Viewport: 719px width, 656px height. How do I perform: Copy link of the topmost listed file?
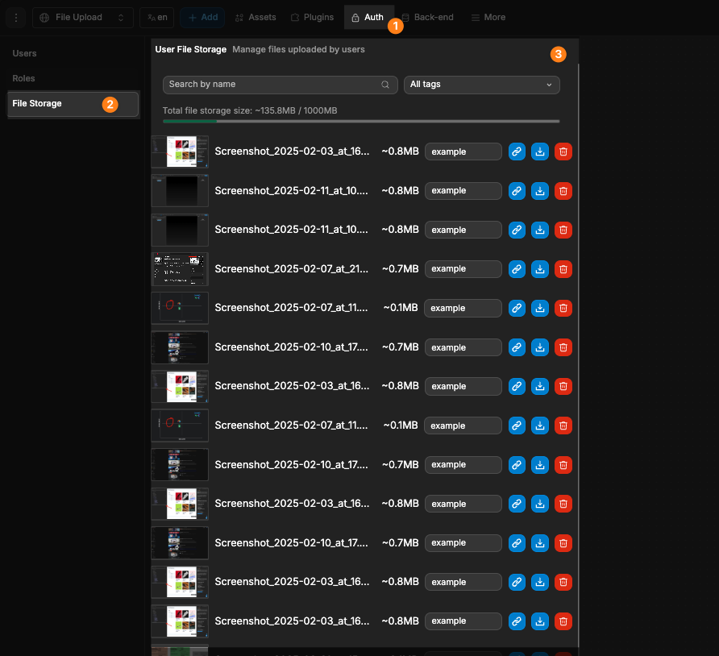(x=517, y=152)
